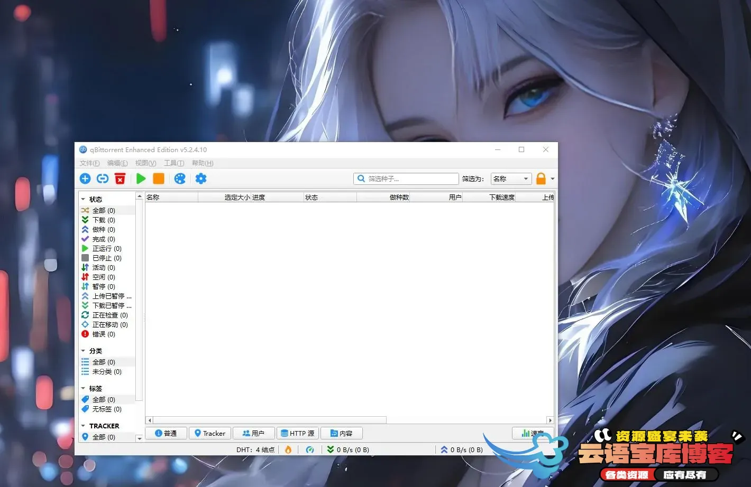Collapse the 标签 section
751x487 pixels.
pyautogui.click(x=83, y=388)
